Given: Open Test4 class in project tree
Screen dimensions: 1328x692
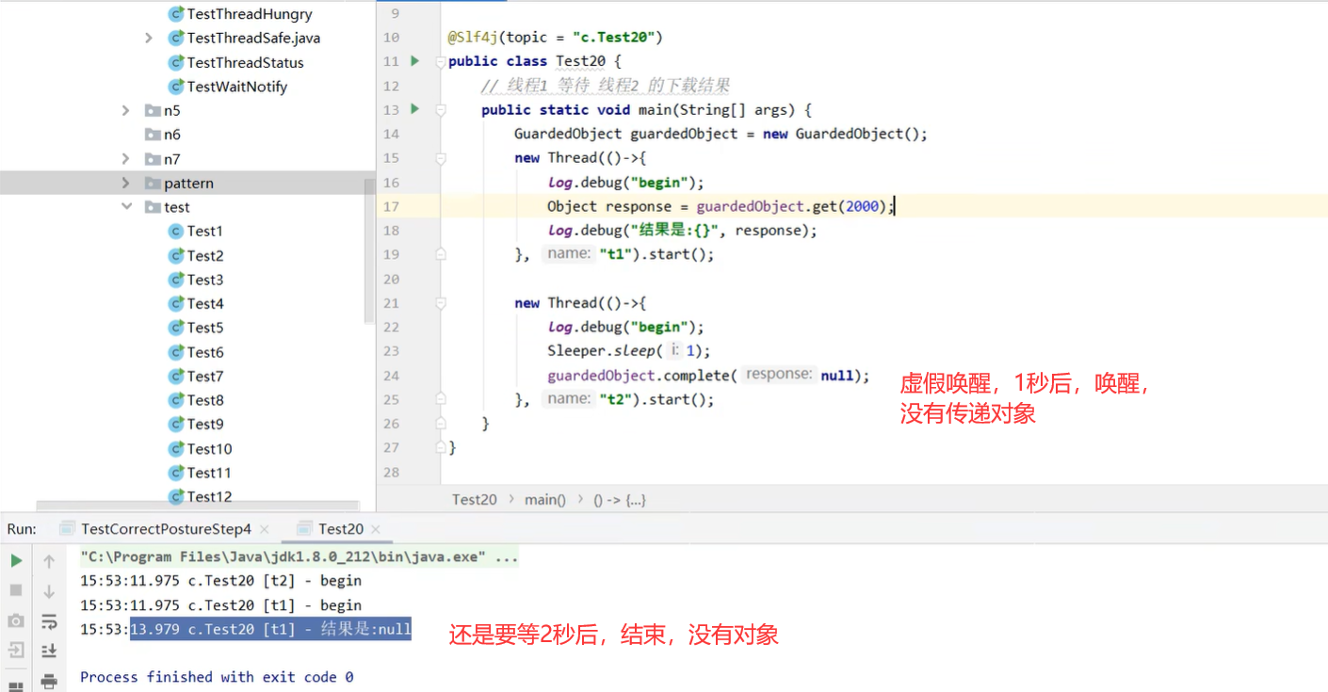Looking at the screenshot, I should click(x=204, y=303).
